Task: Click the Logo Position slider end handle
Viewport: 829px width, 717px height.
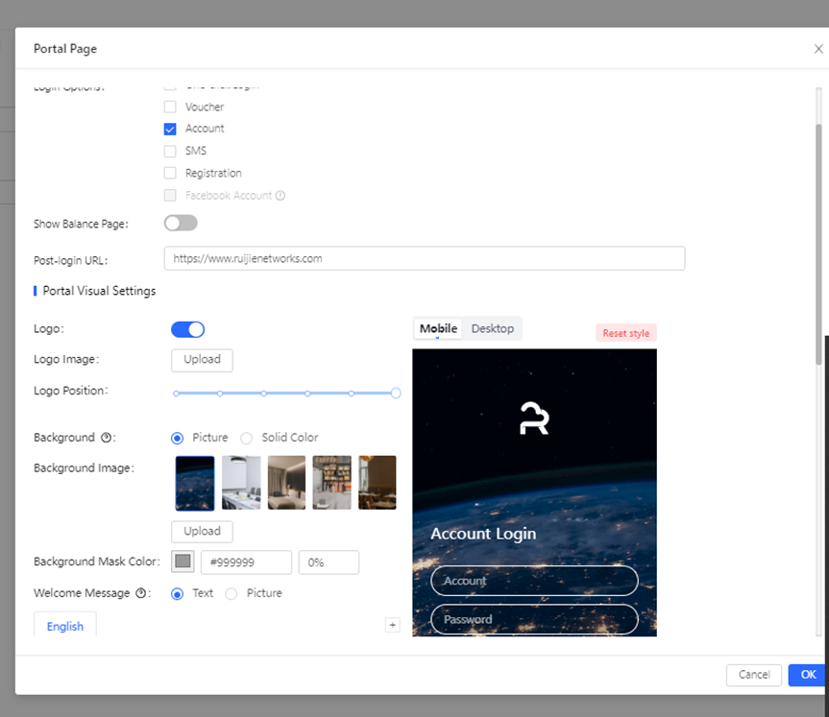Action: tap(396, 394)
